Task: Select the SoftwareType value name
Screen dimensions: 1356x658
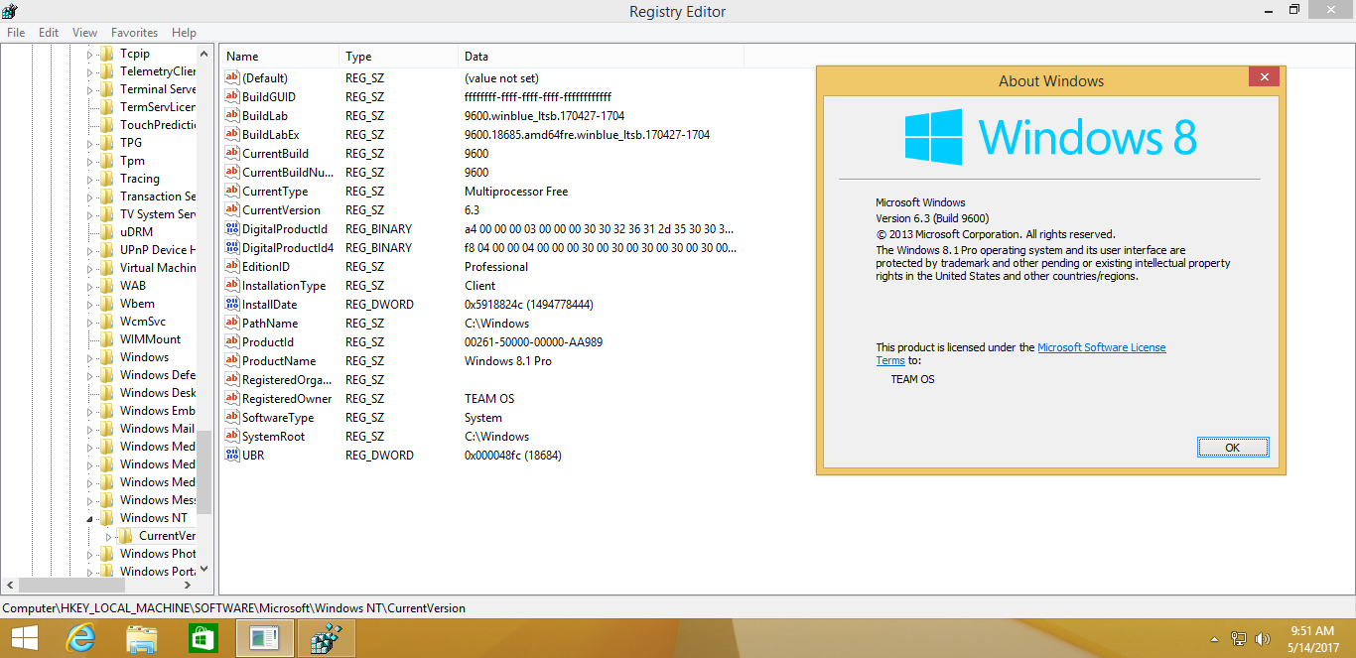Action: (278, 418)
